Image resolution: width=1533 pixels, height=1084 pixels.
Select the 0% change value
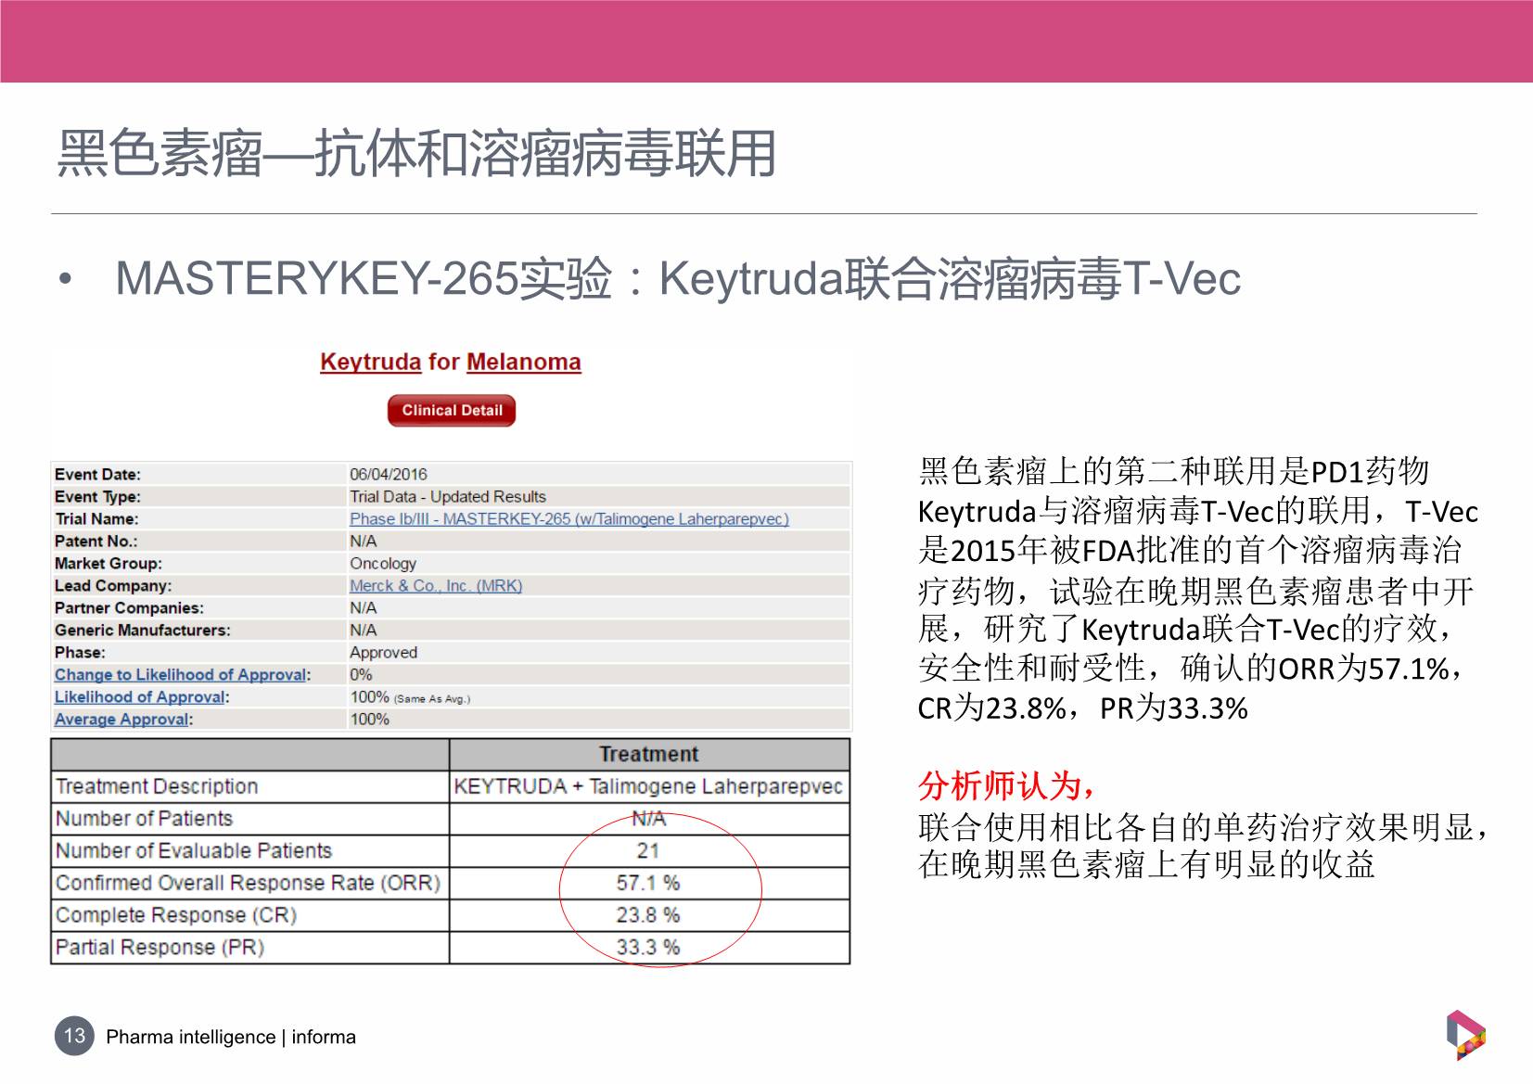[x=361, y=675]
